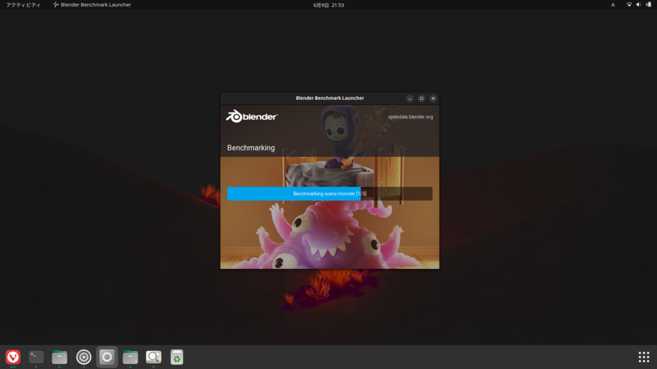Minimize the Blender Benchmark Launcher window
This screenshot has height=369, width=657.
[x=410, y=98]
